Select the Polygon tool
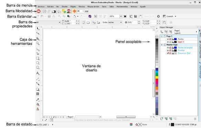This screenshot has width=201, height=133. pyautogui.click(x=38, y=68)
